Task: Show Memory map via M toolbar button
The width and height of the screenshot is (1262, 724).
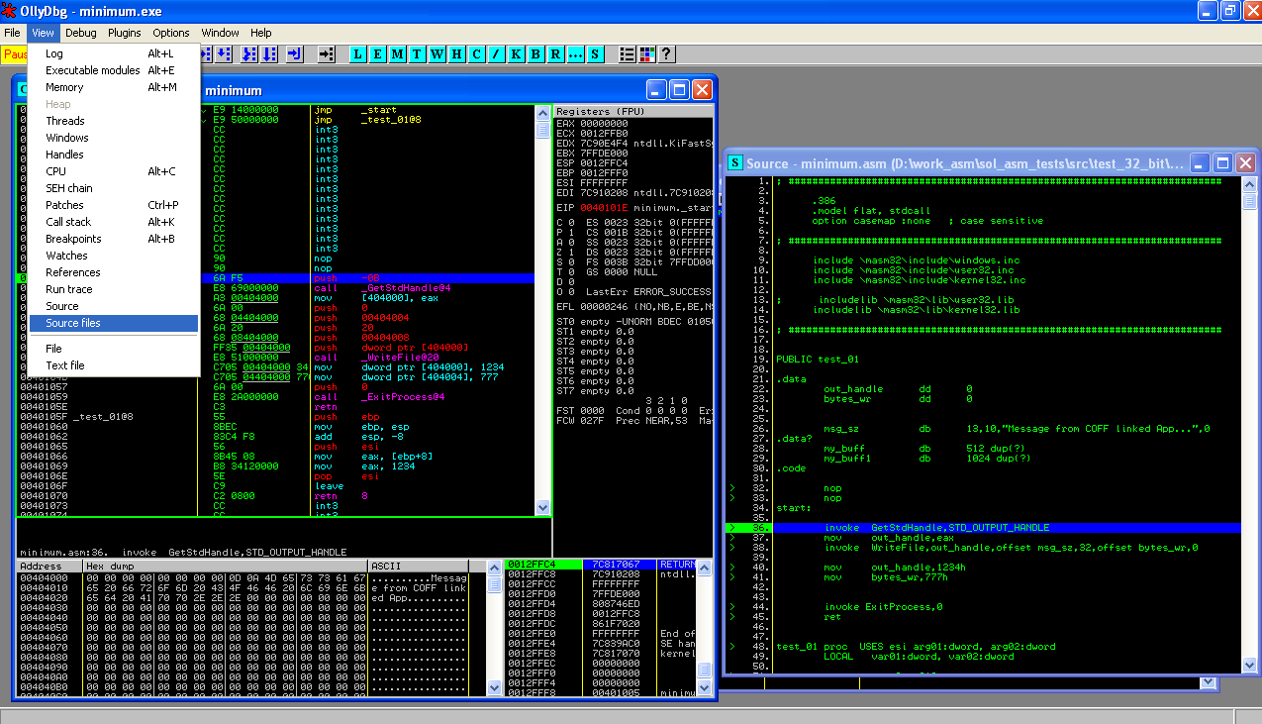Action: (397, 53)
